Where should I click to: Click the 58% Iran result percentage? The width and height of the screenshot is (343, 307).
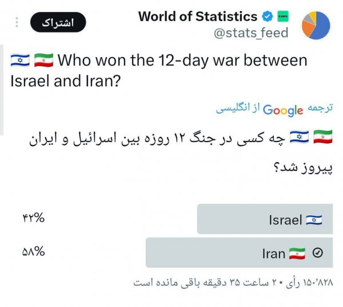[34, 251]
